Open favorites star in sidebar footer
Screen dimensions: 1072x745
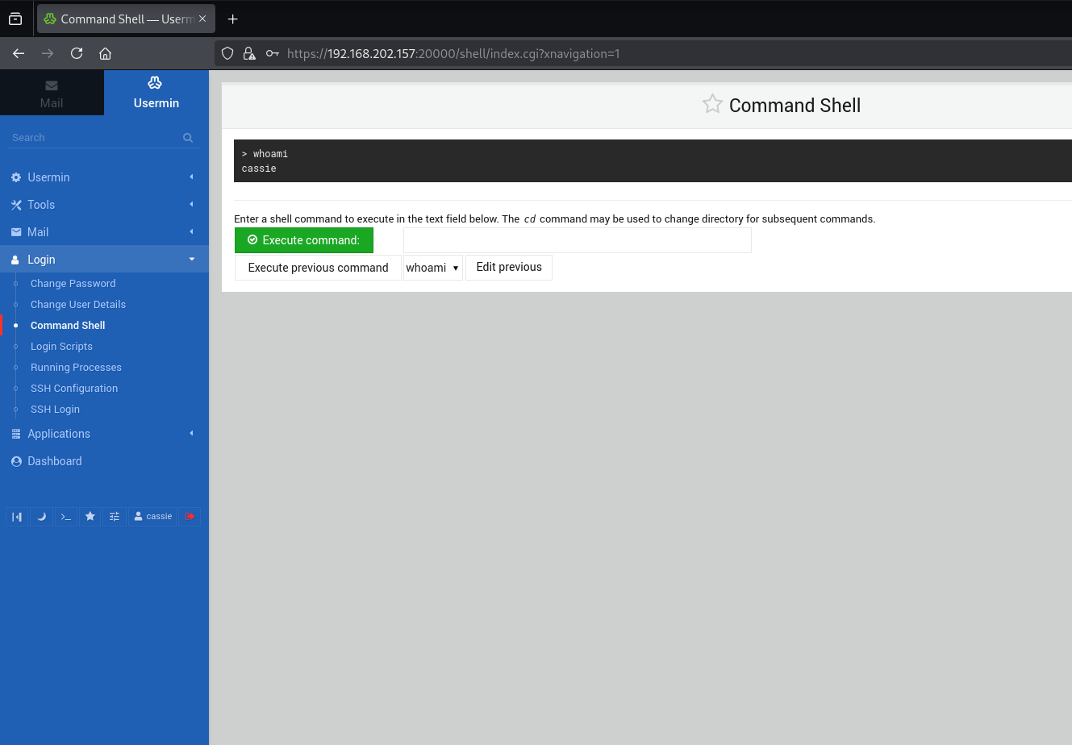[x=90, y=516]
